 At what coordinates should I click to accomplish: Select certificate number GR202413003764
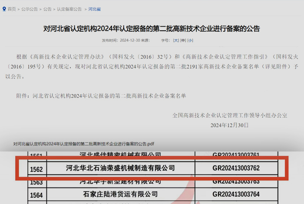[236, 194]
